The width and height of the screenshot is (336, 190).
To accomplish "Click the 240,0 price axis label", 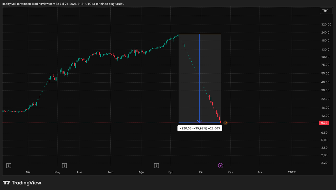I will click(x=325, y=33).
